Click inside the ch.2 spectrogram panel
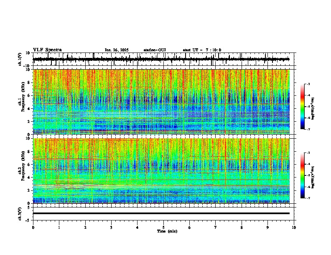The height and width of the screenshot is (255, 331). [x=161, y=171]
